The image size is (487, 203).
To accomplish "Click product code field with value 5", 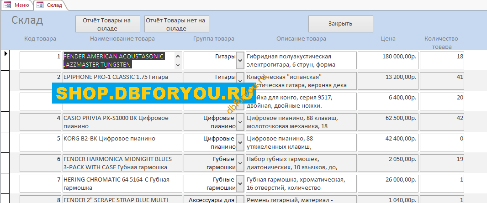I will pyautogui.click(x=40, y=143).
